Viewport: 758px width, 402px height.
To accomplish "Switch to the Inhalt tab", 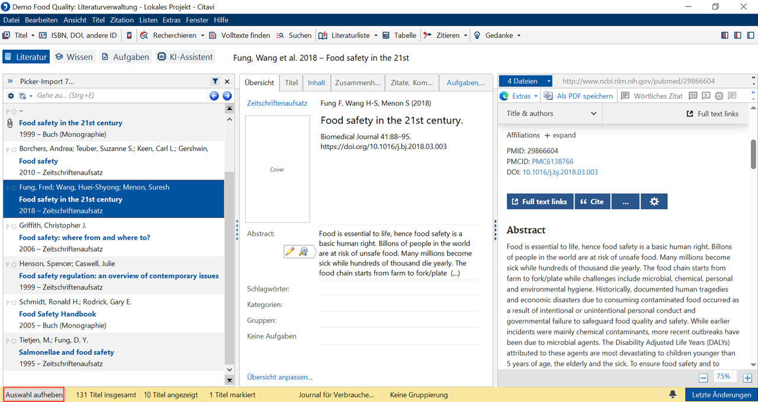I will coord(316,83).
